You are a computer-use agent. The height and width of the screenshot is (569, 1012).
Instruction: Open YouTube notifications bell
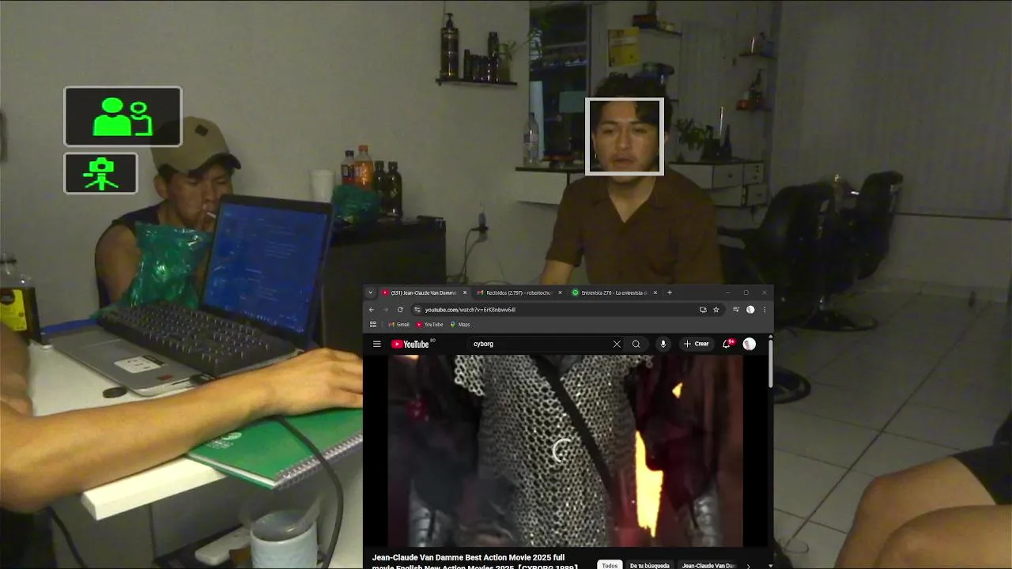[727, 344]
